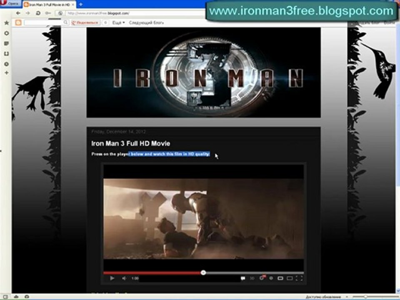Screen dimensions: 400x300
Task: Open a new tab with the plus button
Action: coord(80,4)
